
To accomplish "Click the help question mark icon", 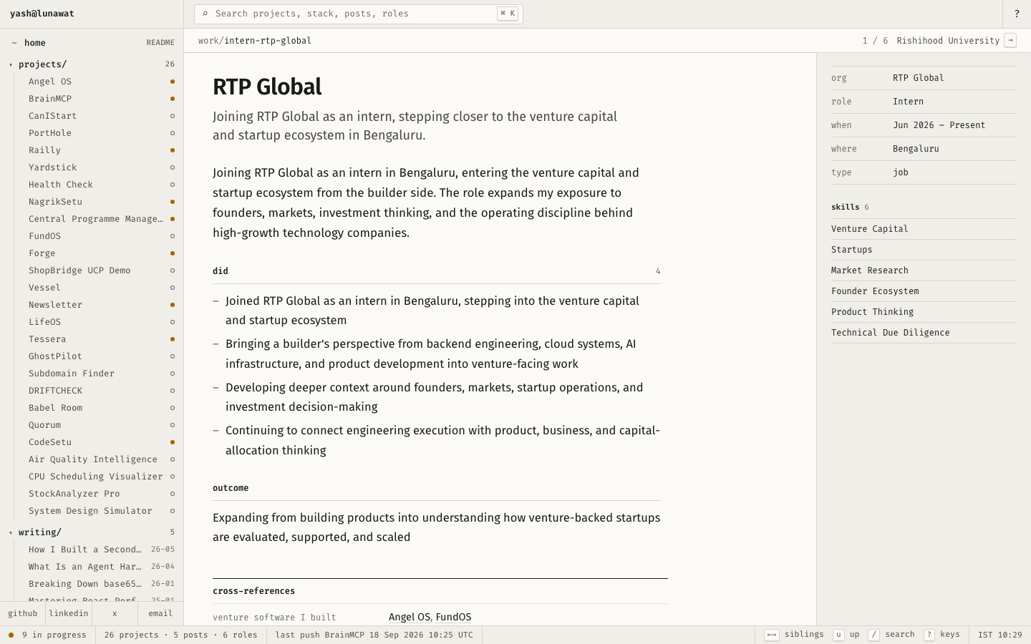I will [1017, 14].
